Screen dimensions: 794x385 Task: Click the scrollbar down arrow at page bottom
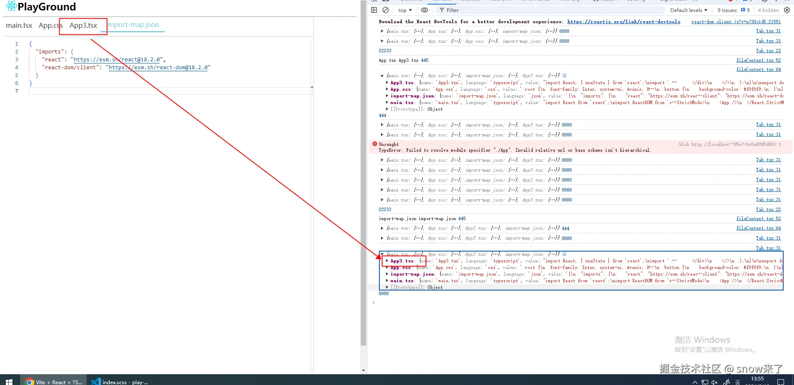[x=364, y=370]
